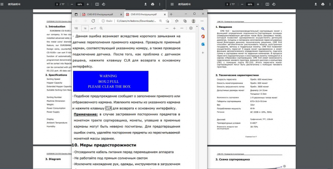Zoom out in the left PDF viewer
The height and width of the screenshot is (169, 333).
[x=72, y=4]
